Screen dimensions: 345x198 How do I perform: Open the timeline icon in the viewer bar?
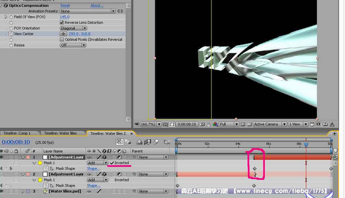pyautogui.click(x=325, y=124)
